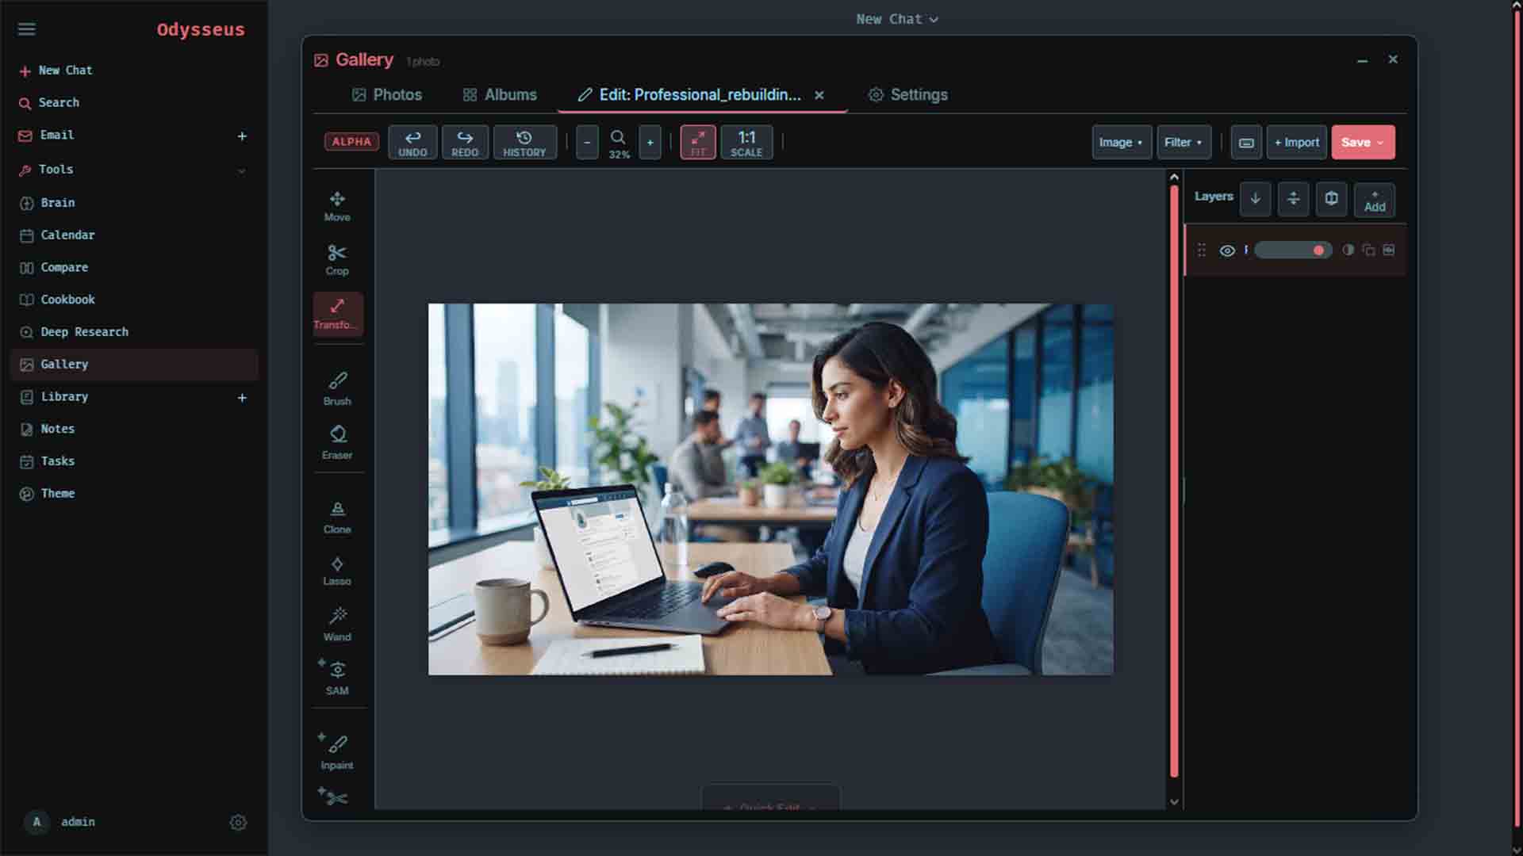Open the Settings tab

tap(908, 95)
